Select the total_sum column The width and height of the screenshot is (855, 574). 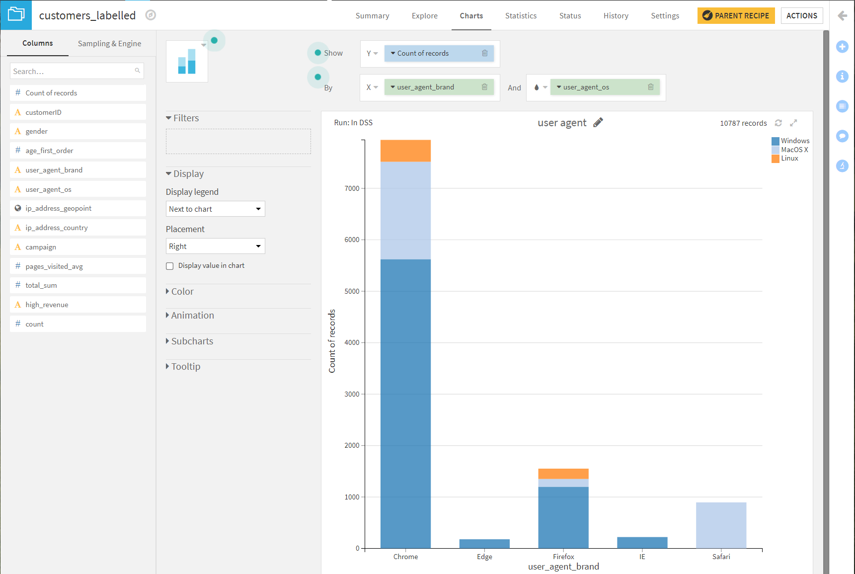click(78, 285)
